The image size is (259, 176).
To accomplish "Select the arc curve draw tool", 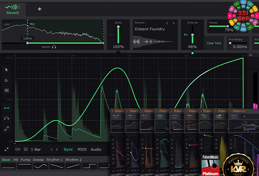I will pyautogui.click(x=6, y=118).
